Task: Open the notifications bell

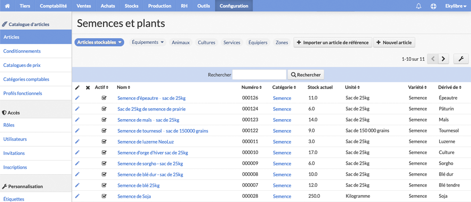Action: (419, 6)
